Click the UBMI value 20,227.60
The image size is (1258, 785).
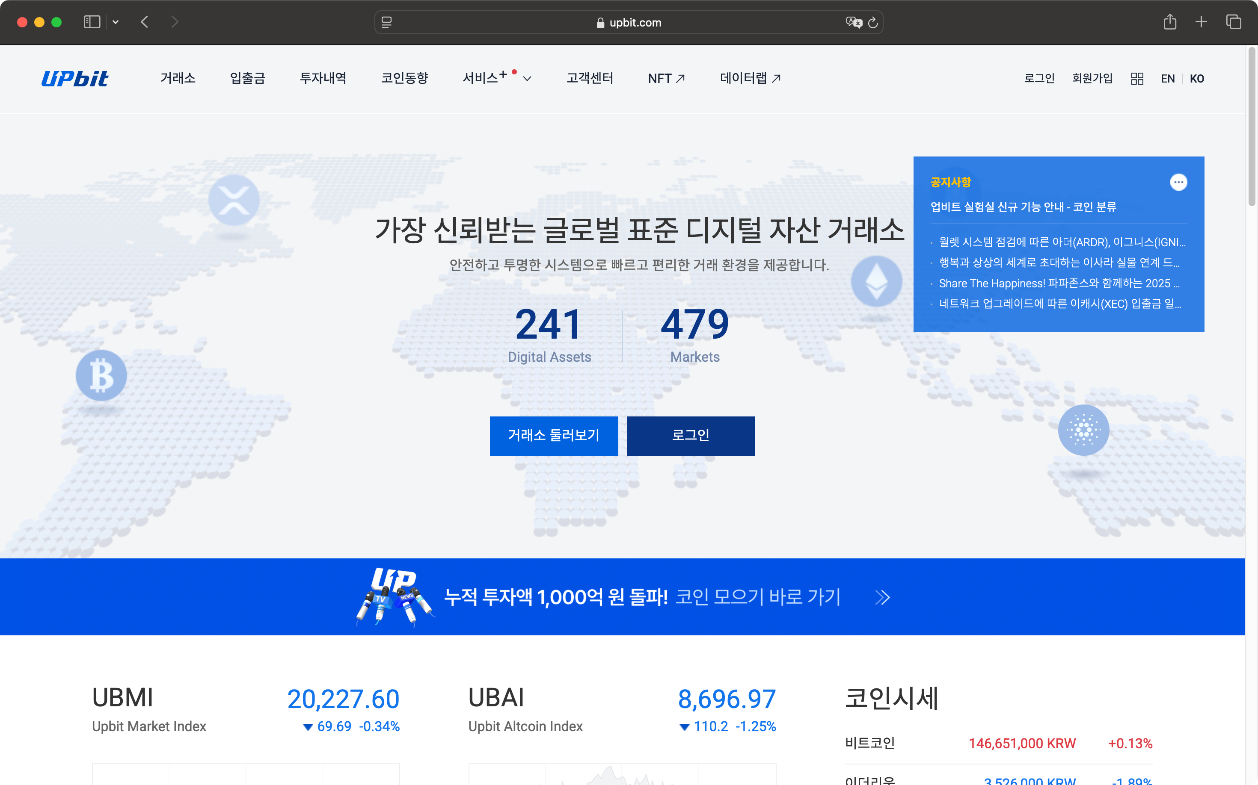point(344,699)
